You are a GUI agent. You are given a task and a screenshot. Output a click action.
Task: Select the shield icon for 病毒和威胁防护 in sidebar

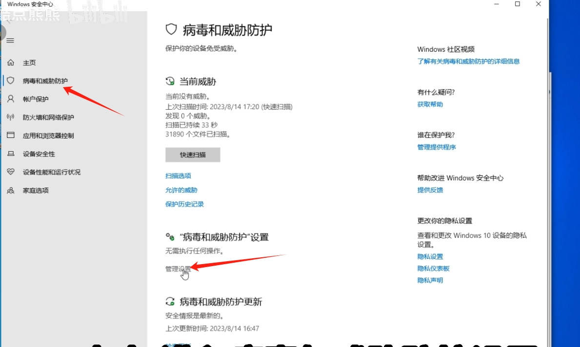click(11, 80)
